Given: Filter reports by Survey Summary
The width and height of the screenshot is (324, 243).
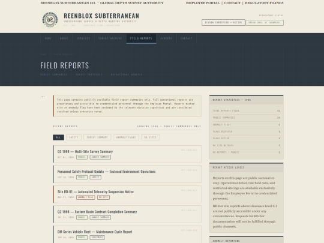Looking at the screenshot, I should (97, 137).
